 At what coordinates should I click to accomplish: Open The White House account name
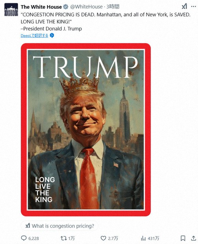tap(41, 7)
